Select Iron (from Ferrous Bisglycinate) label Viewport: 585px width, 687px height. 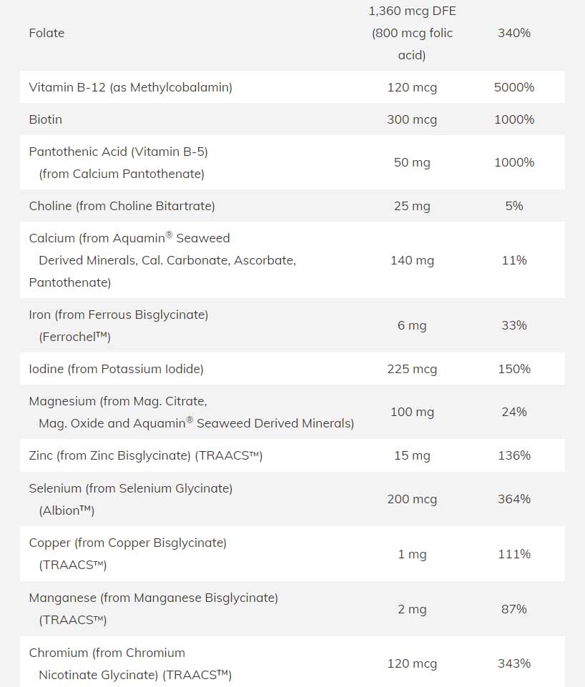(x=118, y=315)
